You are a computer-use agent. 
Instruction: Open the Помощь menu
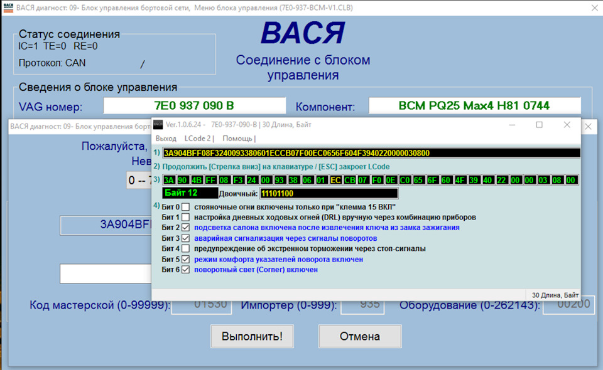[237, 139]
